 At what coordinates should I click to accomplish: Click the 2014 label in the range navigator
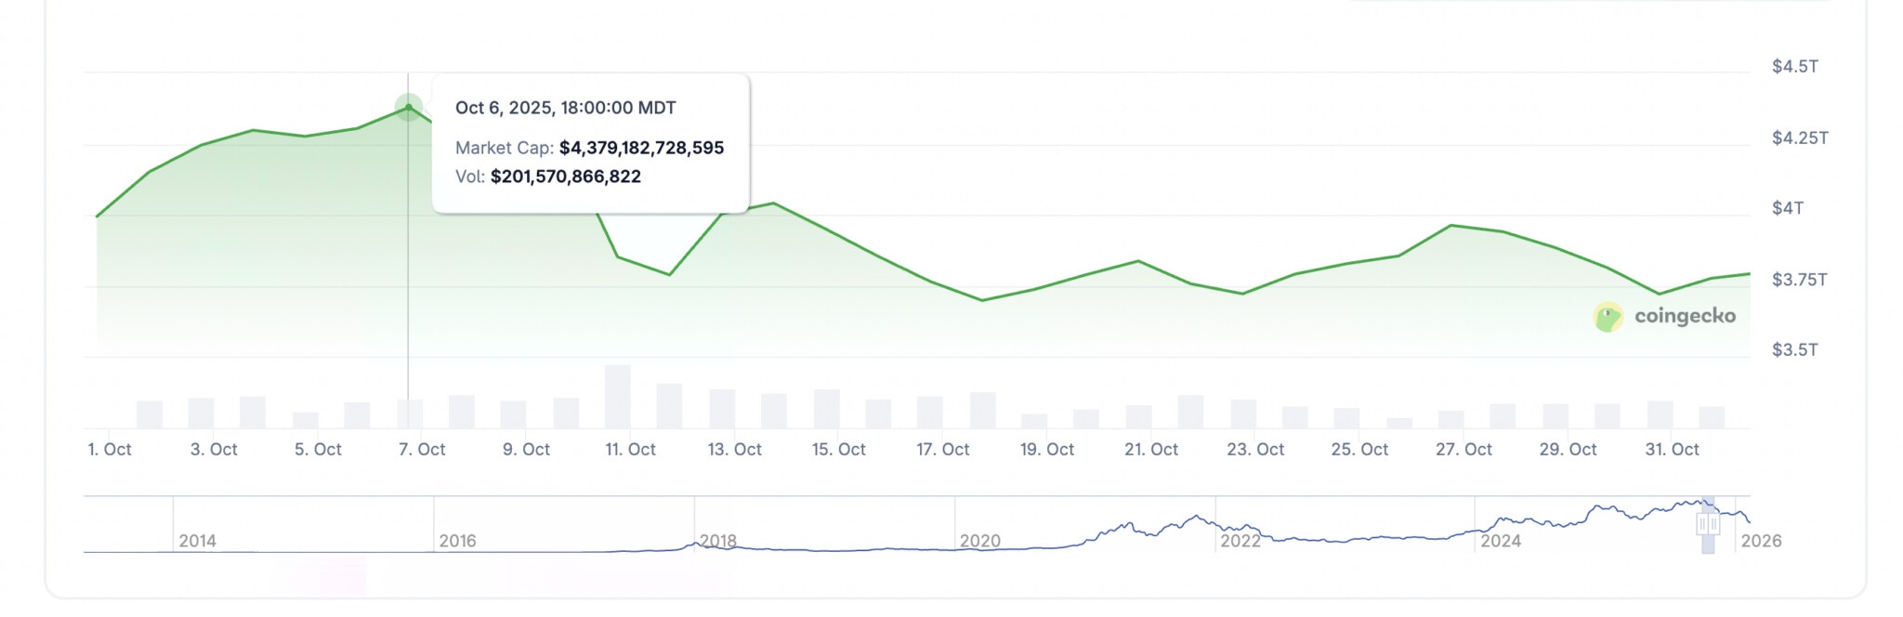[197, 541]
